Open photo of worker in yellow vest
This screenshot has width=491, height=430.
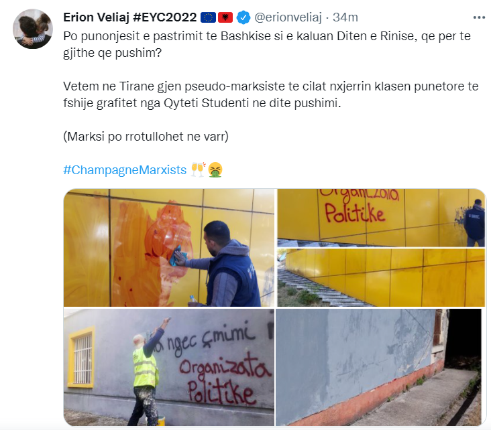169,367
